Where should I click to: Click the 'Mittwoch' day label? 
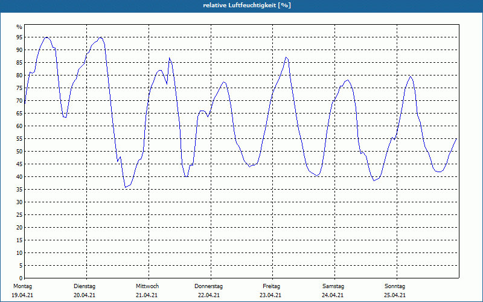point(147,286)
